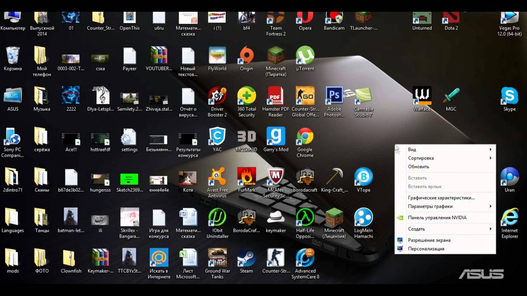Select the Garry's Mod icon
527x296 pixels.
[276, 139]
